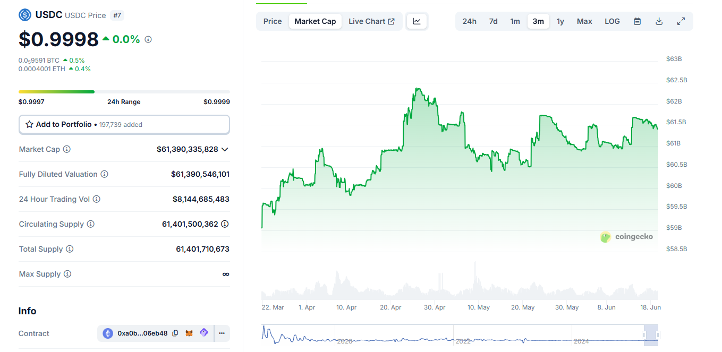This screenshot has height=352, width=722.
Task: Open the Live Chart tab
Action: tap(372, 21)
